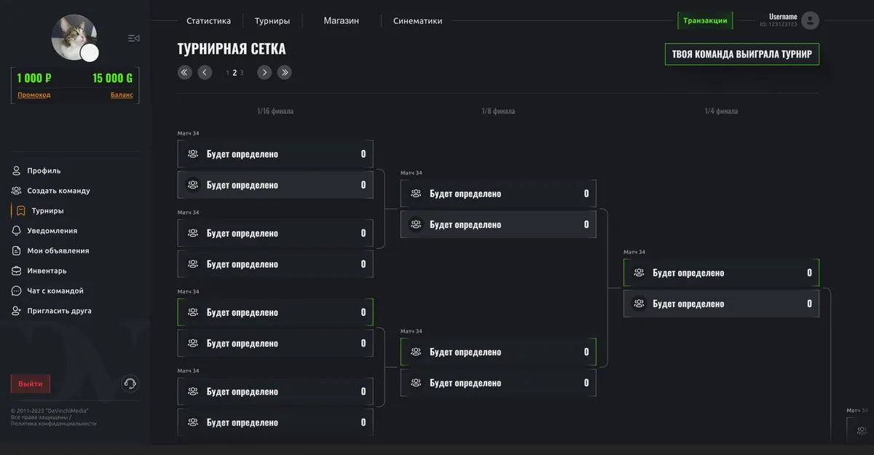Click the Создать команду group icon
Image resolution: width=874 pixels, height=455 pixels.
click(x=16, y=191)
